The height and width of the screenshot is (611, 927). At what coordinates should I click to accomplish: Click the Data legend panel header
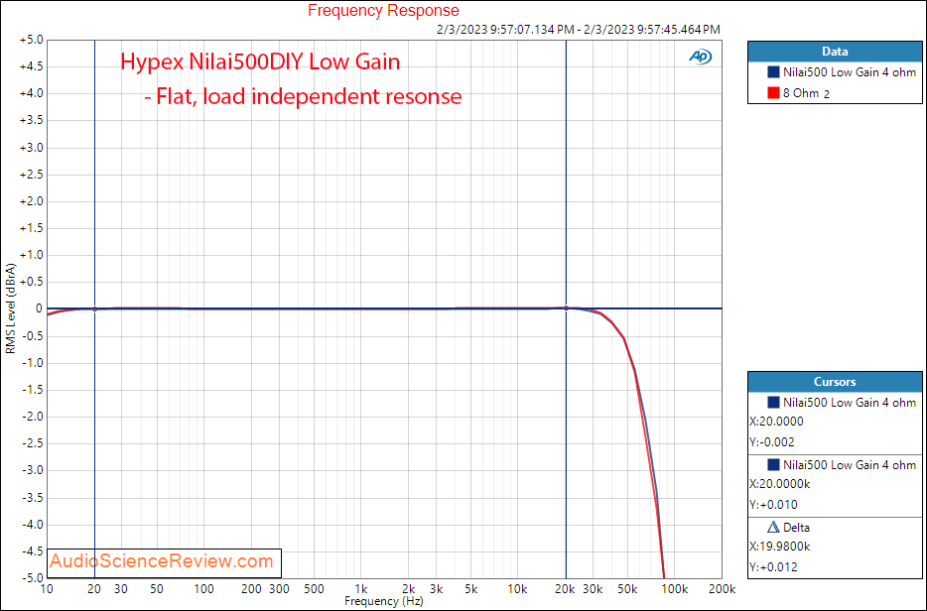(835, 52)
